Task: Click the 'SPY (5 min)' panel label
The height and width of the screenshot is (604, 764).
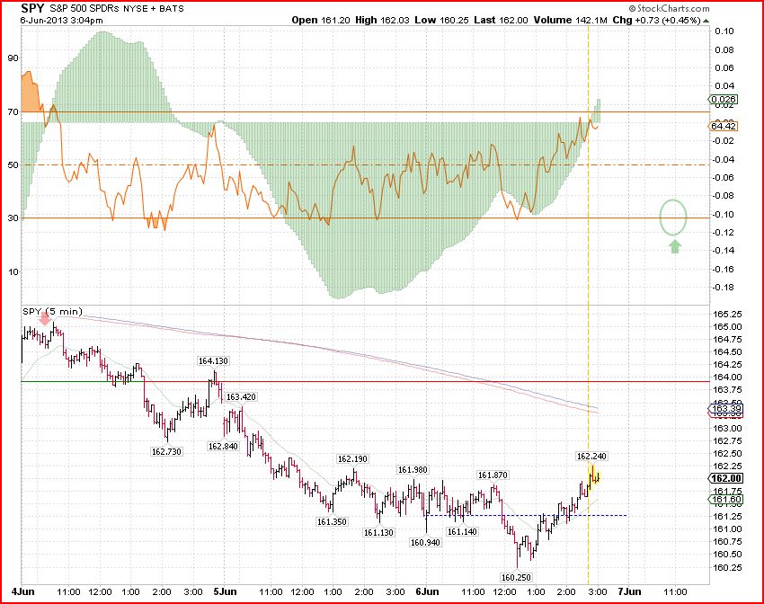Action: (53, 311)
